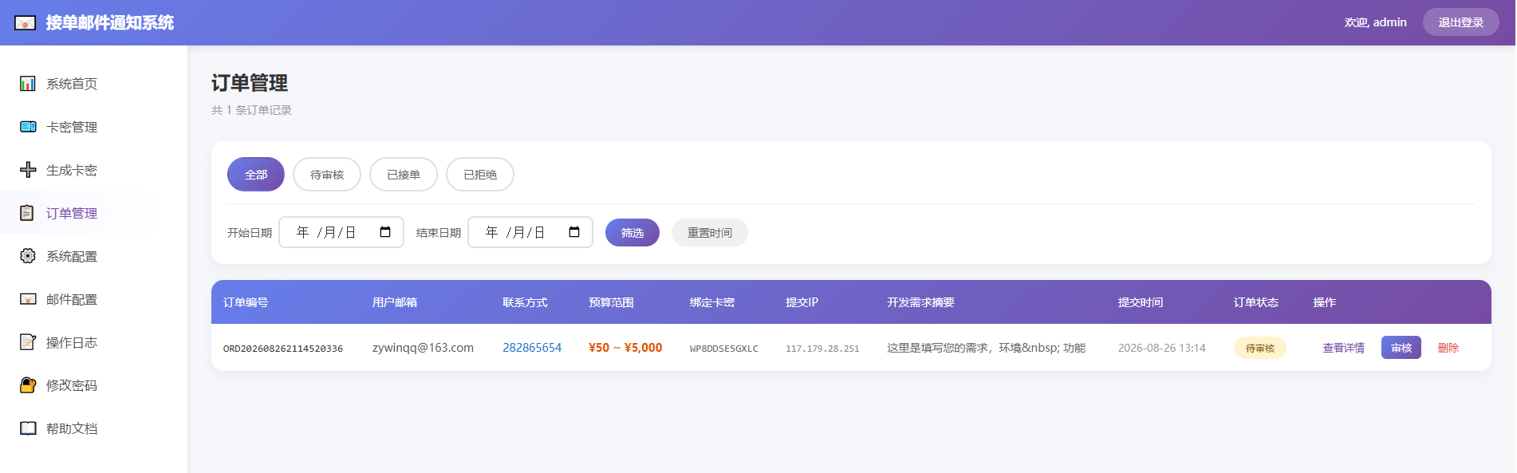Click IP address 117.179.28.251
The height and width of the screenshot is (473, 1517).
click(822, 349)
